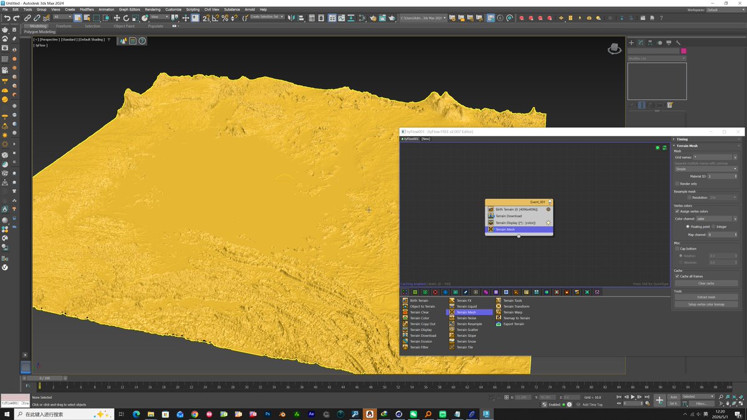Open the selection filter All dropdown

pyautogui.click(x=63, y=17)
